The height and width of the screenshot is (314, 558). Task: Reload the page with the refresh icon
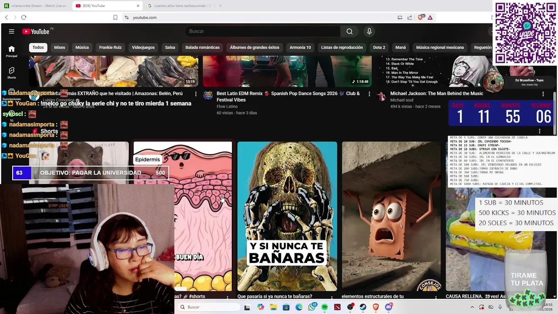(x=24, y=17)
